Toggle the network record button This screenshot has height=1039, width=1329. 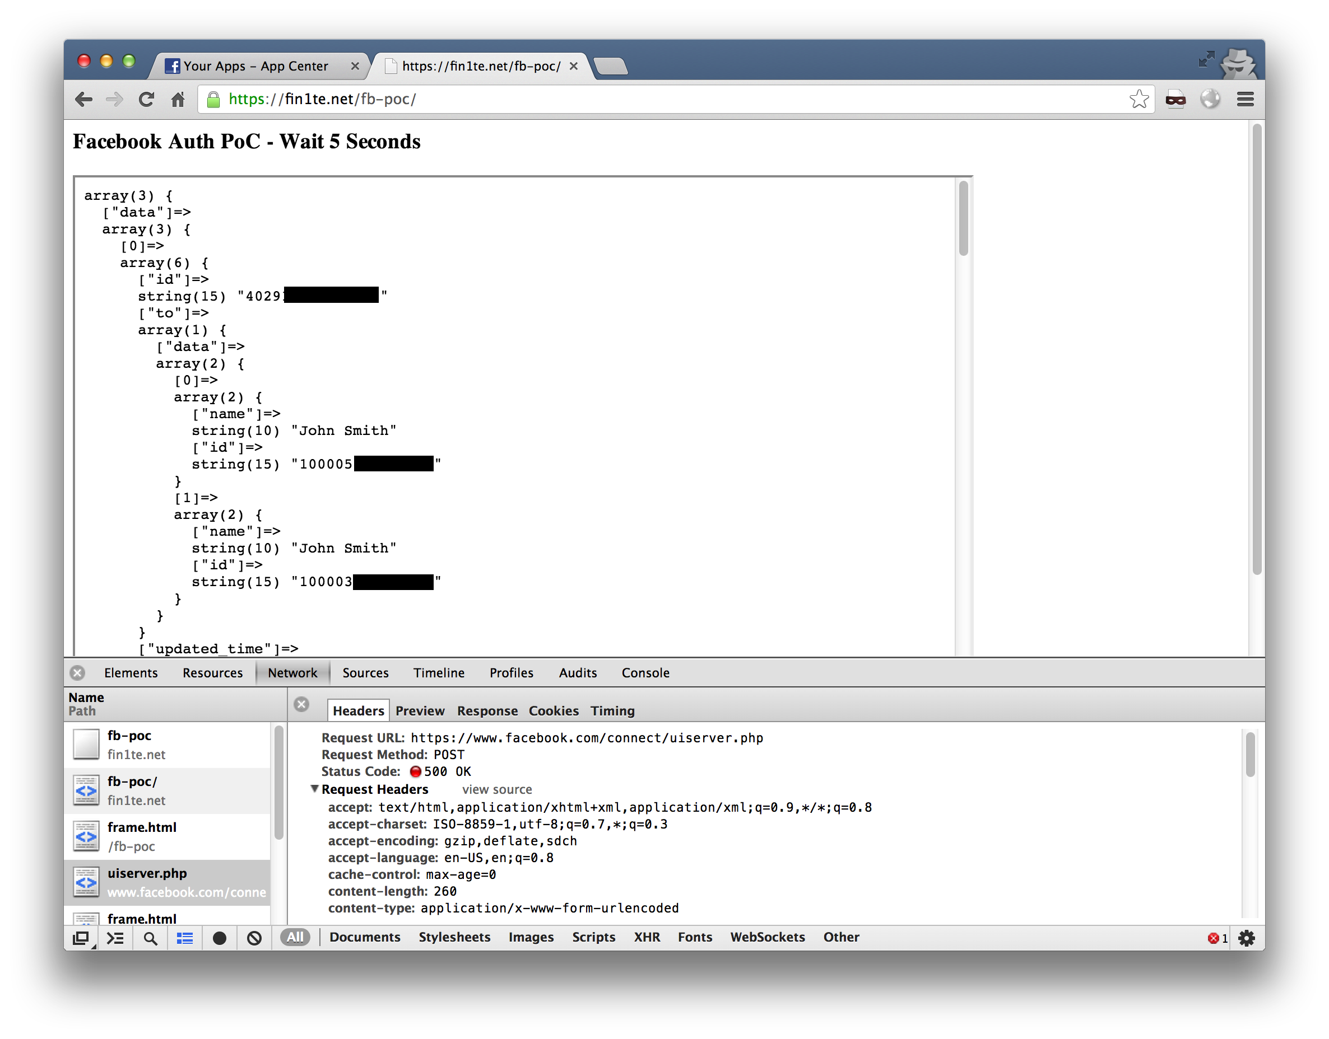coord(219,938)
